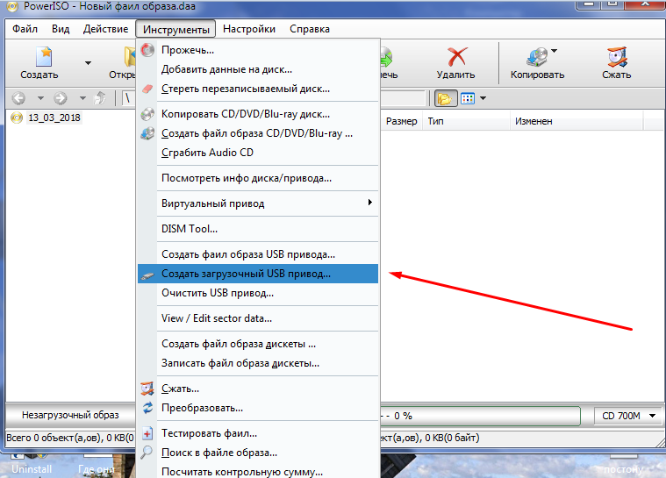666x478 pixels.
Task: Click the view mode grid icon
Action: pos(467,98)
